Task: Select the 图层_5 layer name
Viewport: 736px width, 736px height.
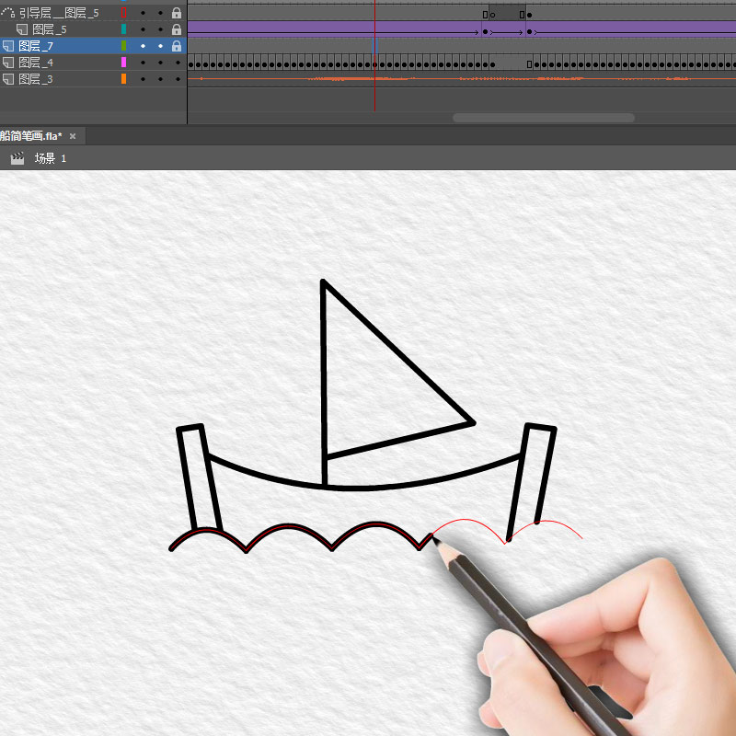Action: [50, 29]
